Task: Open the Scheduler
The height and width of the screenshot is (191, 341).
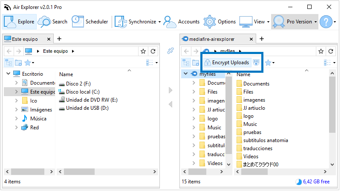Action: [90, 22]
